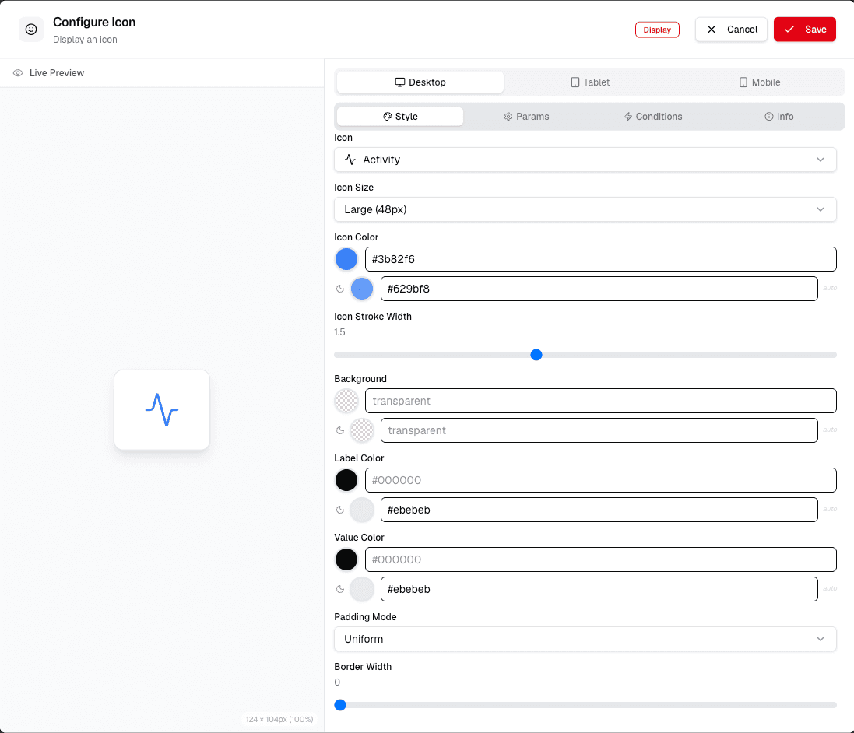Viewport: 854px width, 733px height.
Task: Click the Activity icon preview card
Action: [x=162, y=410]
